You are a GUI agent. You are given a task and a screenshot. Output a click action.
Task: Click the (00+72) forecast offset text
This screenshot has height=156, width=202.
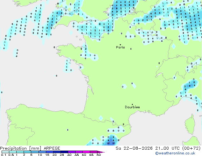(191, 148)
